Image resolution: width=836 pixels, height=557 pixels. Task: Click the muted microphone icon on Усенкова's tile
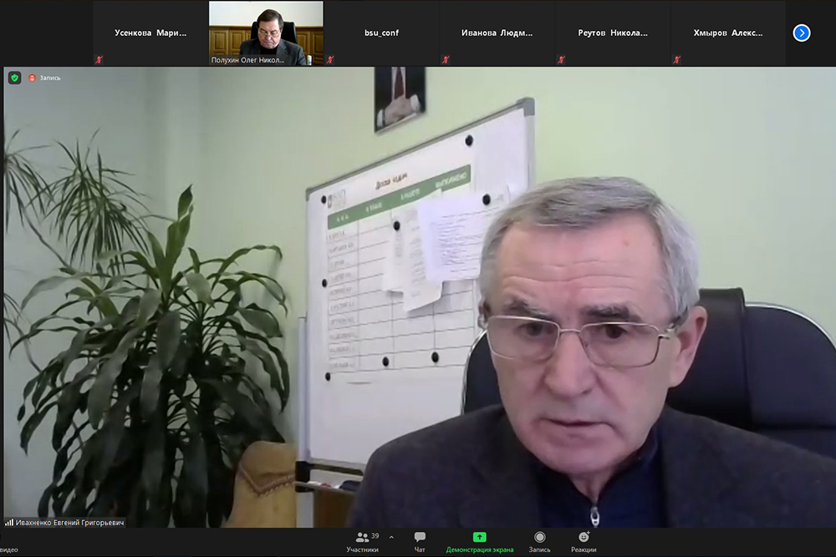99,60
